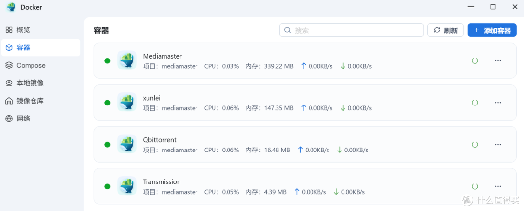
Task: Close the Docker window
Action: click(515, 7)
